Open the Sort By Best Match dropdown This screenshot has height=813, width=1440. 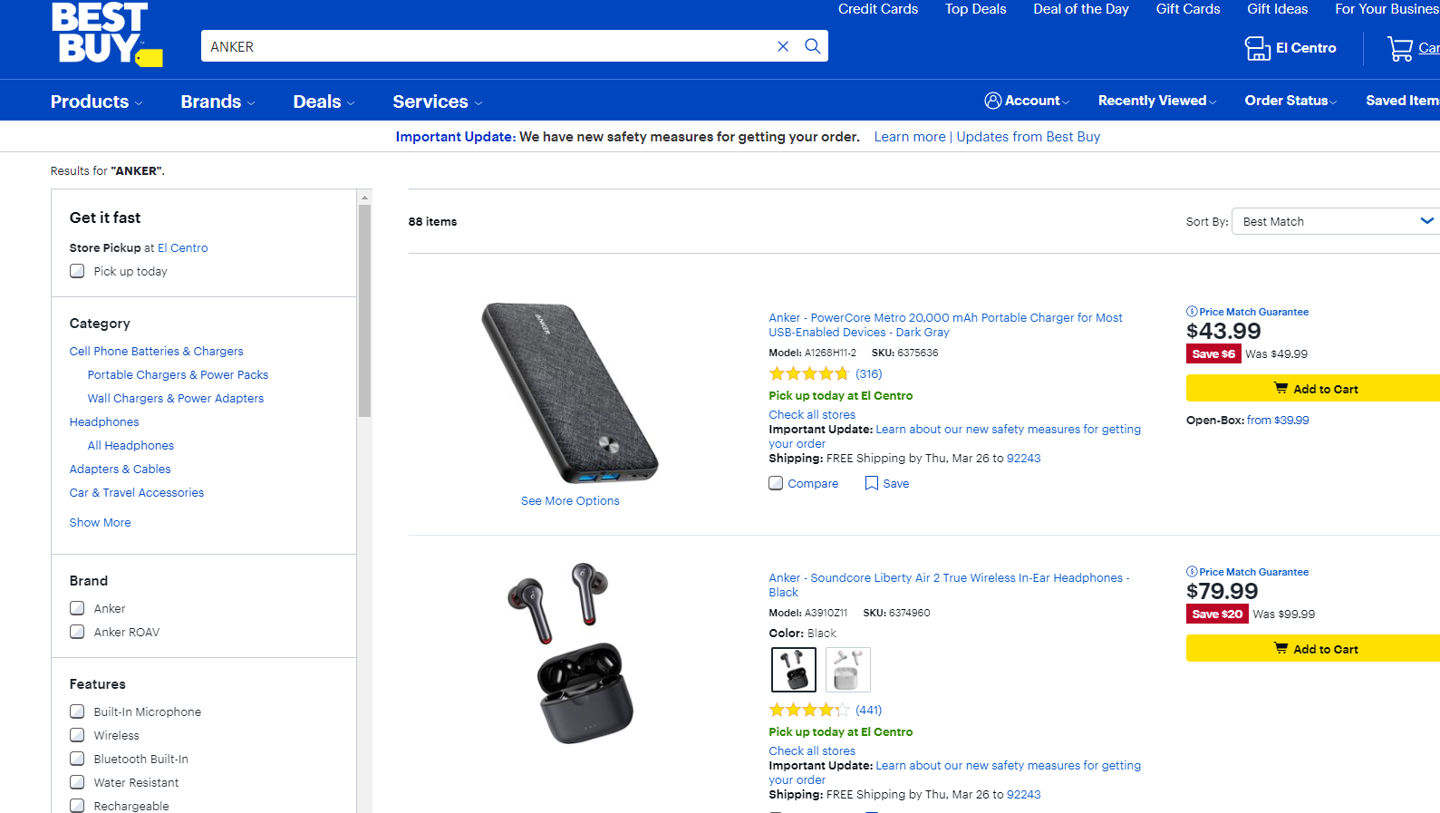pos(1336,221)
